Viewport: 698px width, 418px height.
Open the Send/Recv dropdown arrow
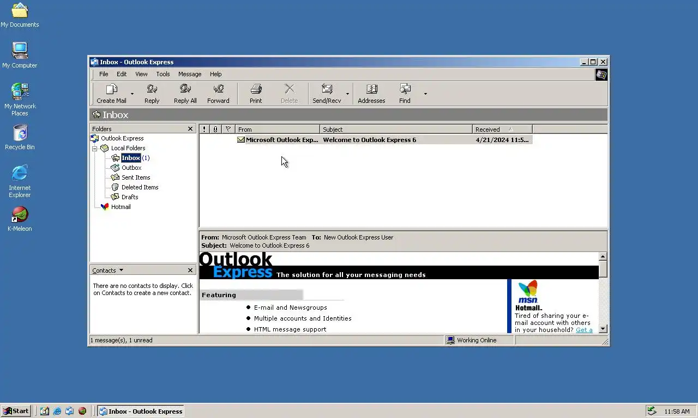(x=347, y=94)
